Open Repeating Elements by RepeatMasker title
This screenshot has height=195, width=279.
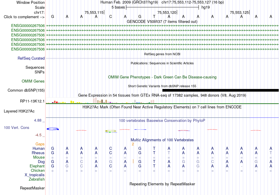point(162,184)
